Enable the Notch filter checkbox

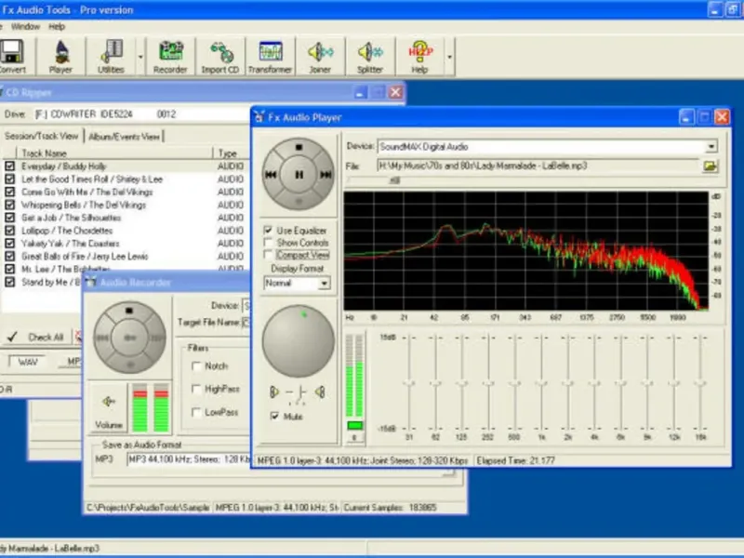tap(196, 365)
